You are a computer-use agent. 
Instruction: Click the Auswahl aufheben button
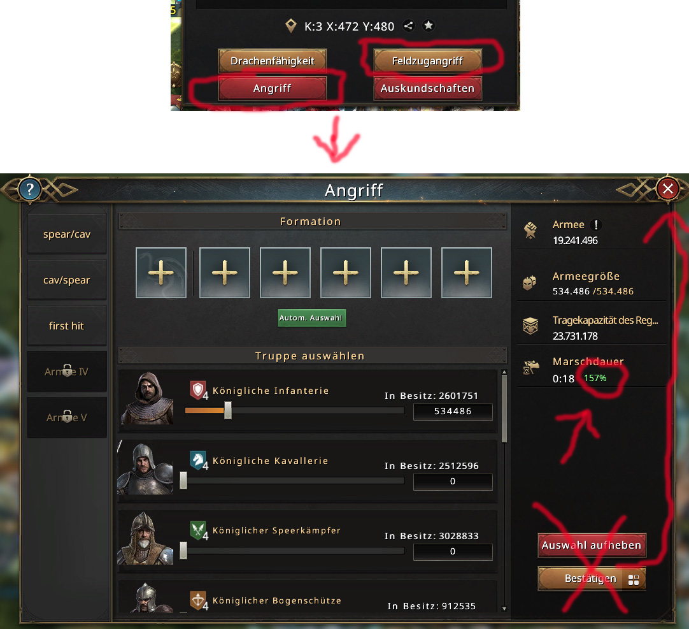click(x=592, y=545)
